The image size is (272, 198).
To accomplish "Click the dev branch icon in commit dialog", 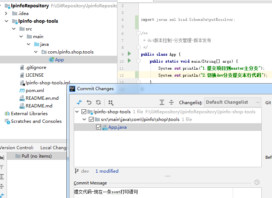I will (76, 171).
